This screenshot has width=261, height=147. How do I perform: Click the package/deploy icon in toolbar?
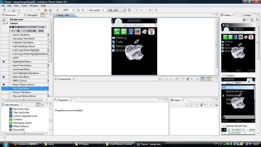(46, 10)
